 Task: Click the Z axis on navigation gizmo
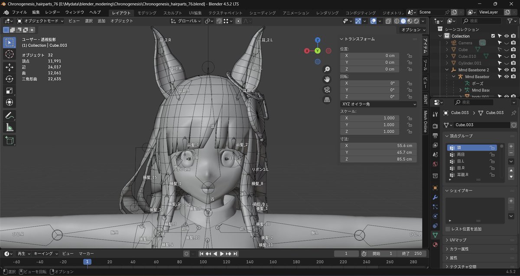318,40
